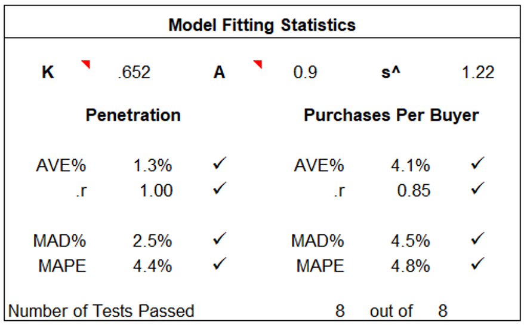
Task: Select the A value cell 0.9
Action: 305,73
